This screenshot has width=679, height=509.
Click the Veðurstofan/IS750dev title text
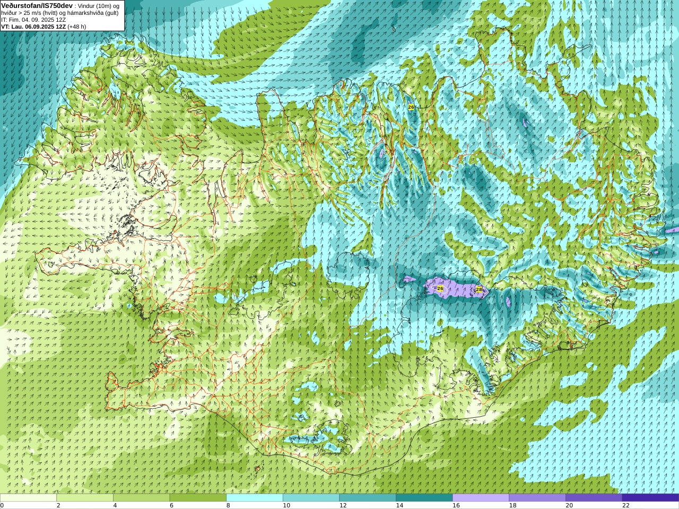pyautogui.click(x=37, y=5)
